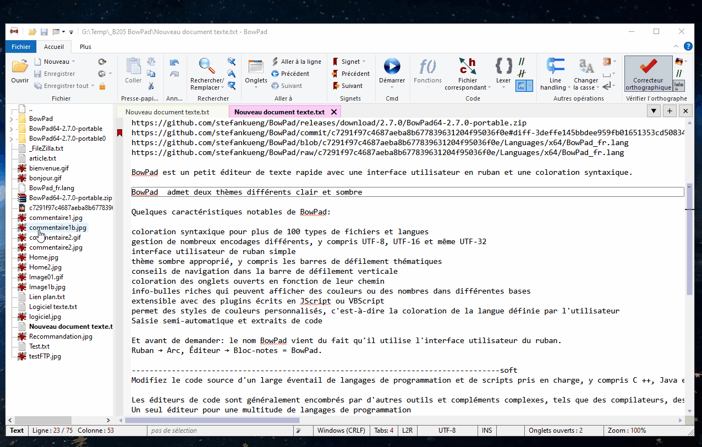
Task: Toggle the Signet bookmark button
Action: [347, 62]
